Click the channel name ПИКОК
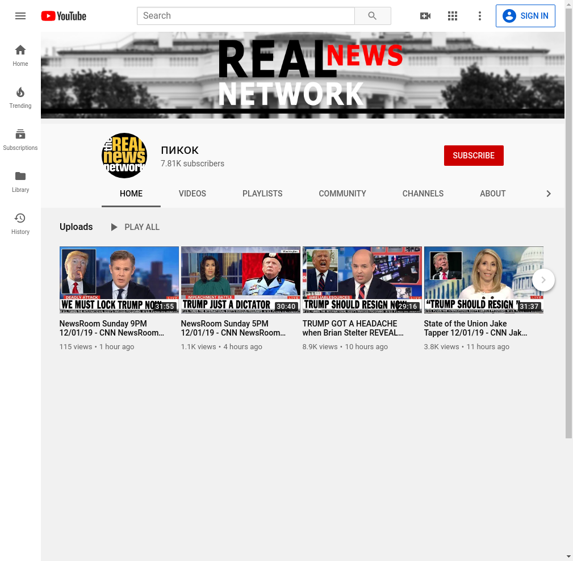Viewport: 573px width, 561px height. (180, 150)
